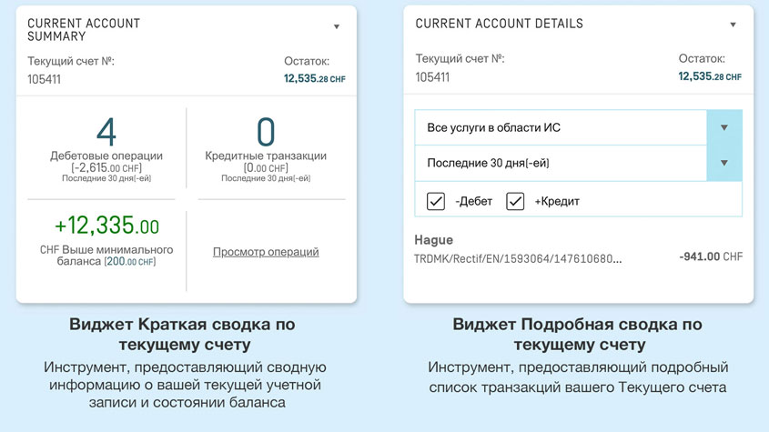This screenshot has width=769, height=432.
Task: Click the 'Current Account Details' widget title
Action: point(499,24)
